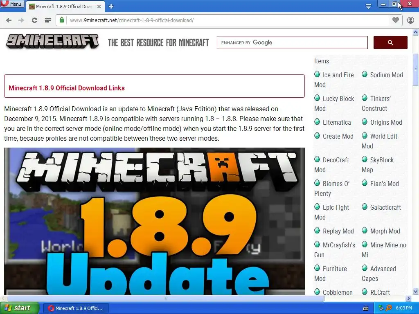The height and width of the screenshot is (314, 419).
Task: Click the vertical scrollbar thumb
Action: pyautogui.click(x=416, y=70)
